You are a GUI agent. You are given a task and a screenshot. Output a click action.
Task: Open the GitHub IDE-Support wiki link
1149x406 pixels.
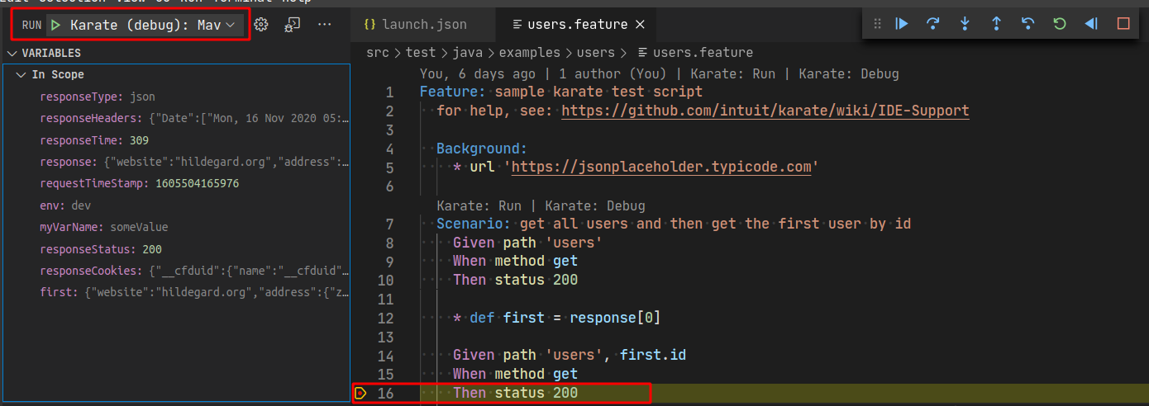[765, 111]
